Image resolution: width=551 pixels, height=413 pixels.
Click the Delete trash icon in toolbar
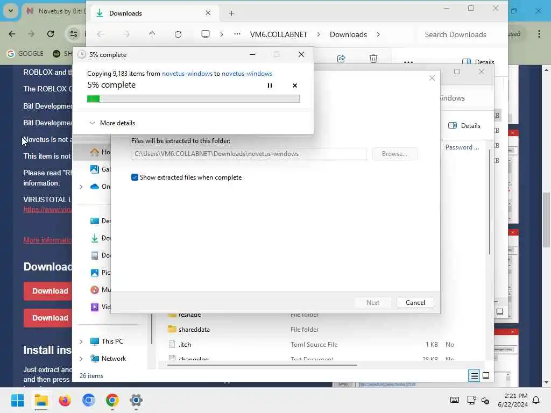tap(373, 58)
